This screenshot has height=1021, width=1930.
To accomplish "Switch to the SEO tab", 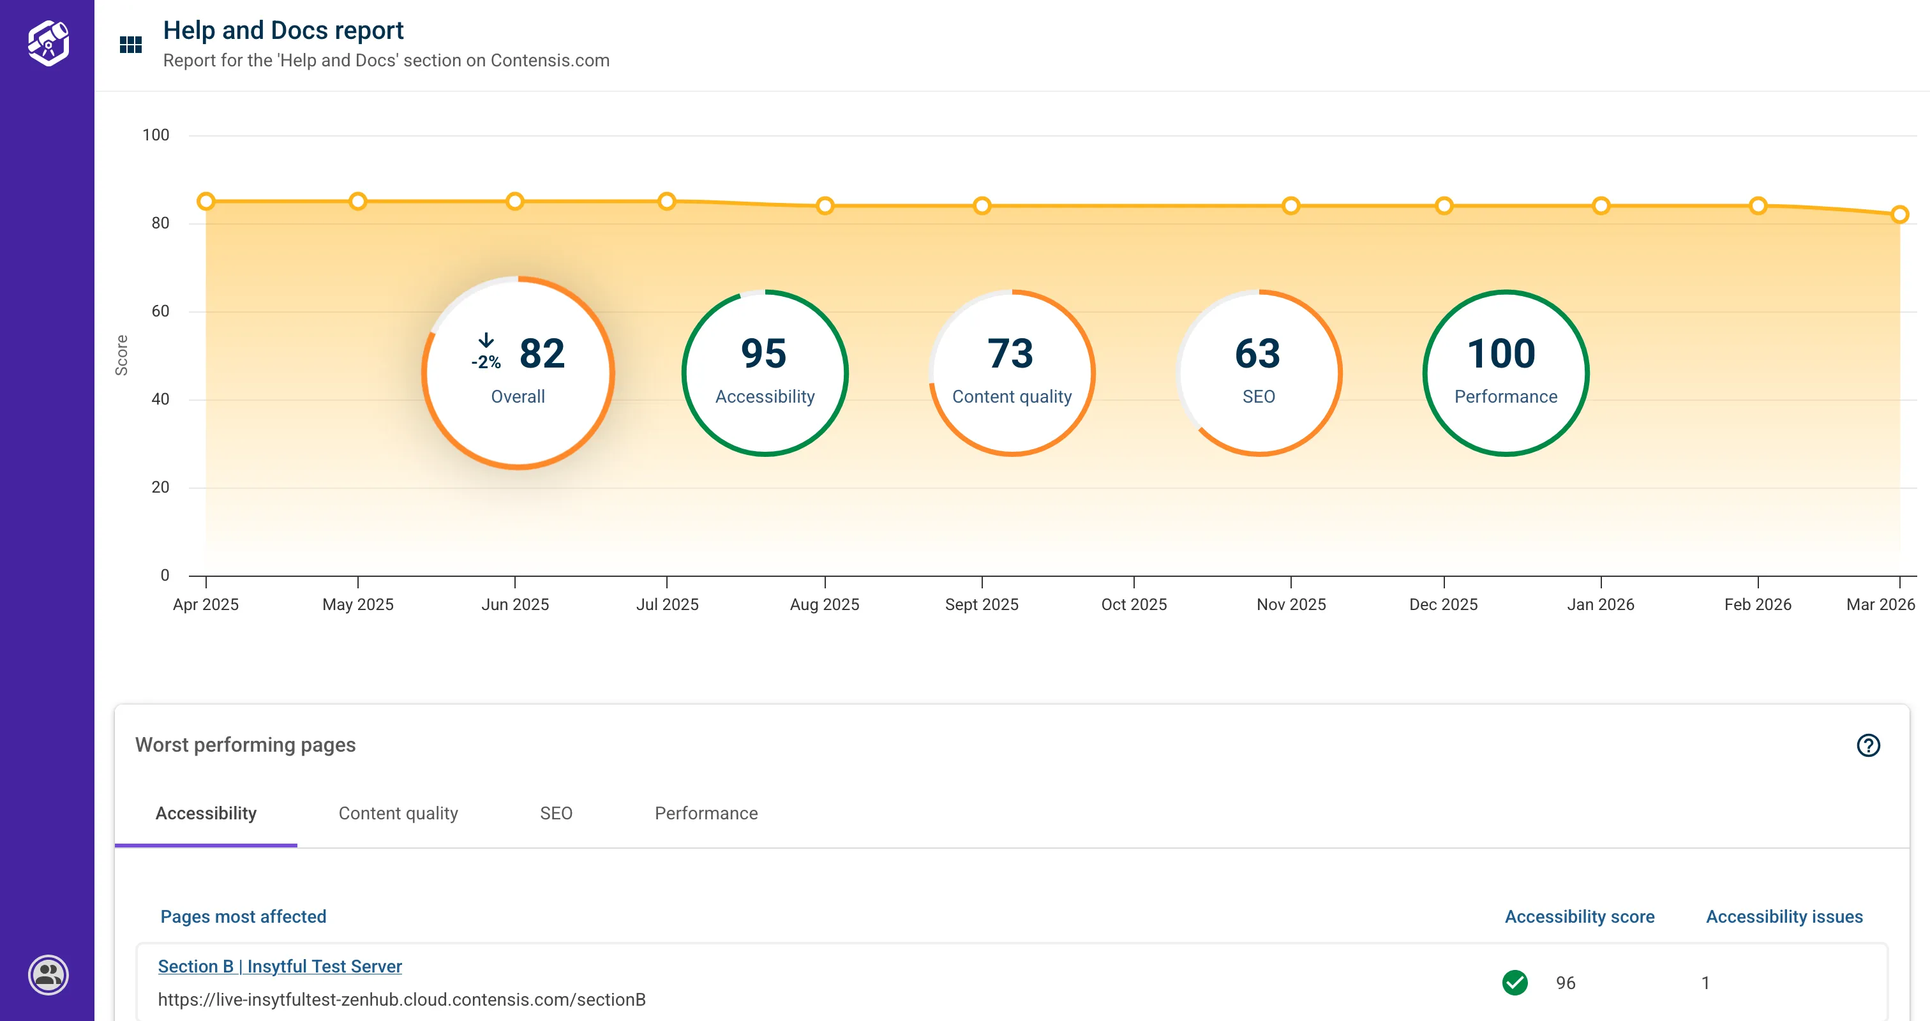I will click(556, 814).
